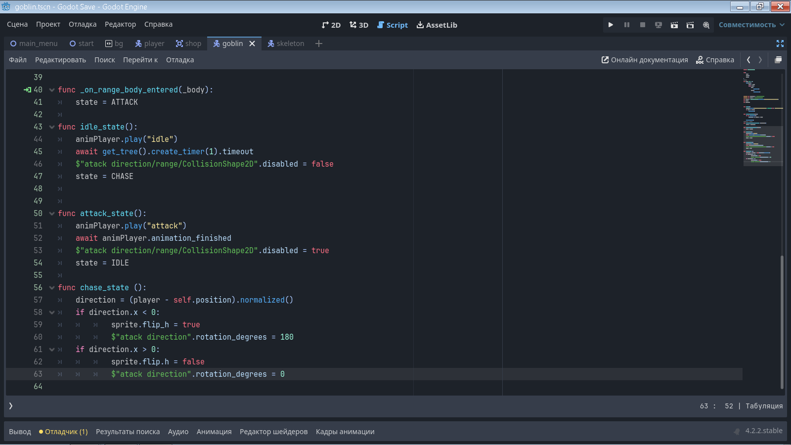Click signal connection icon on line 40

[27, 89]
